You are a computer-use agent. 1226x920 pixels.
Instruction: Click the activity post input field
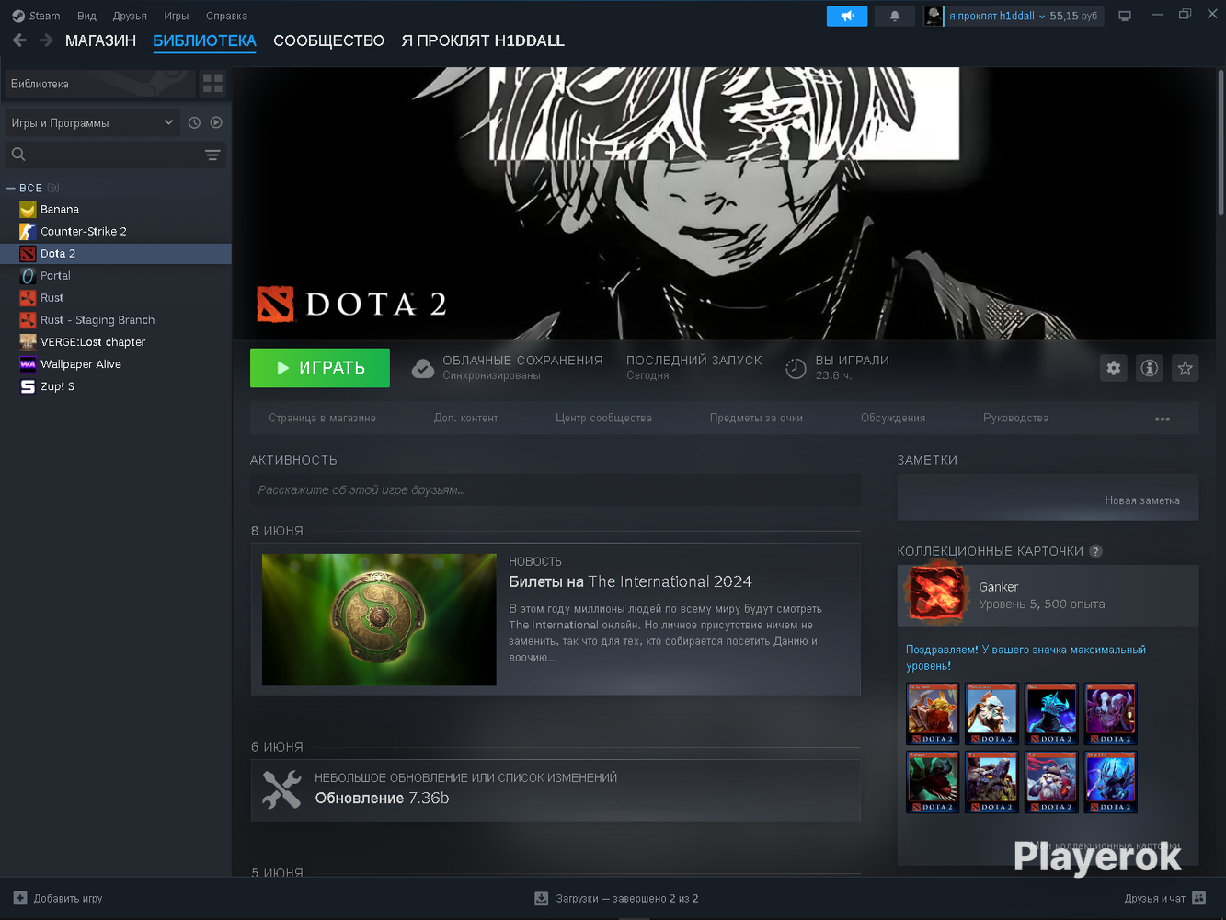coord(556,490)
